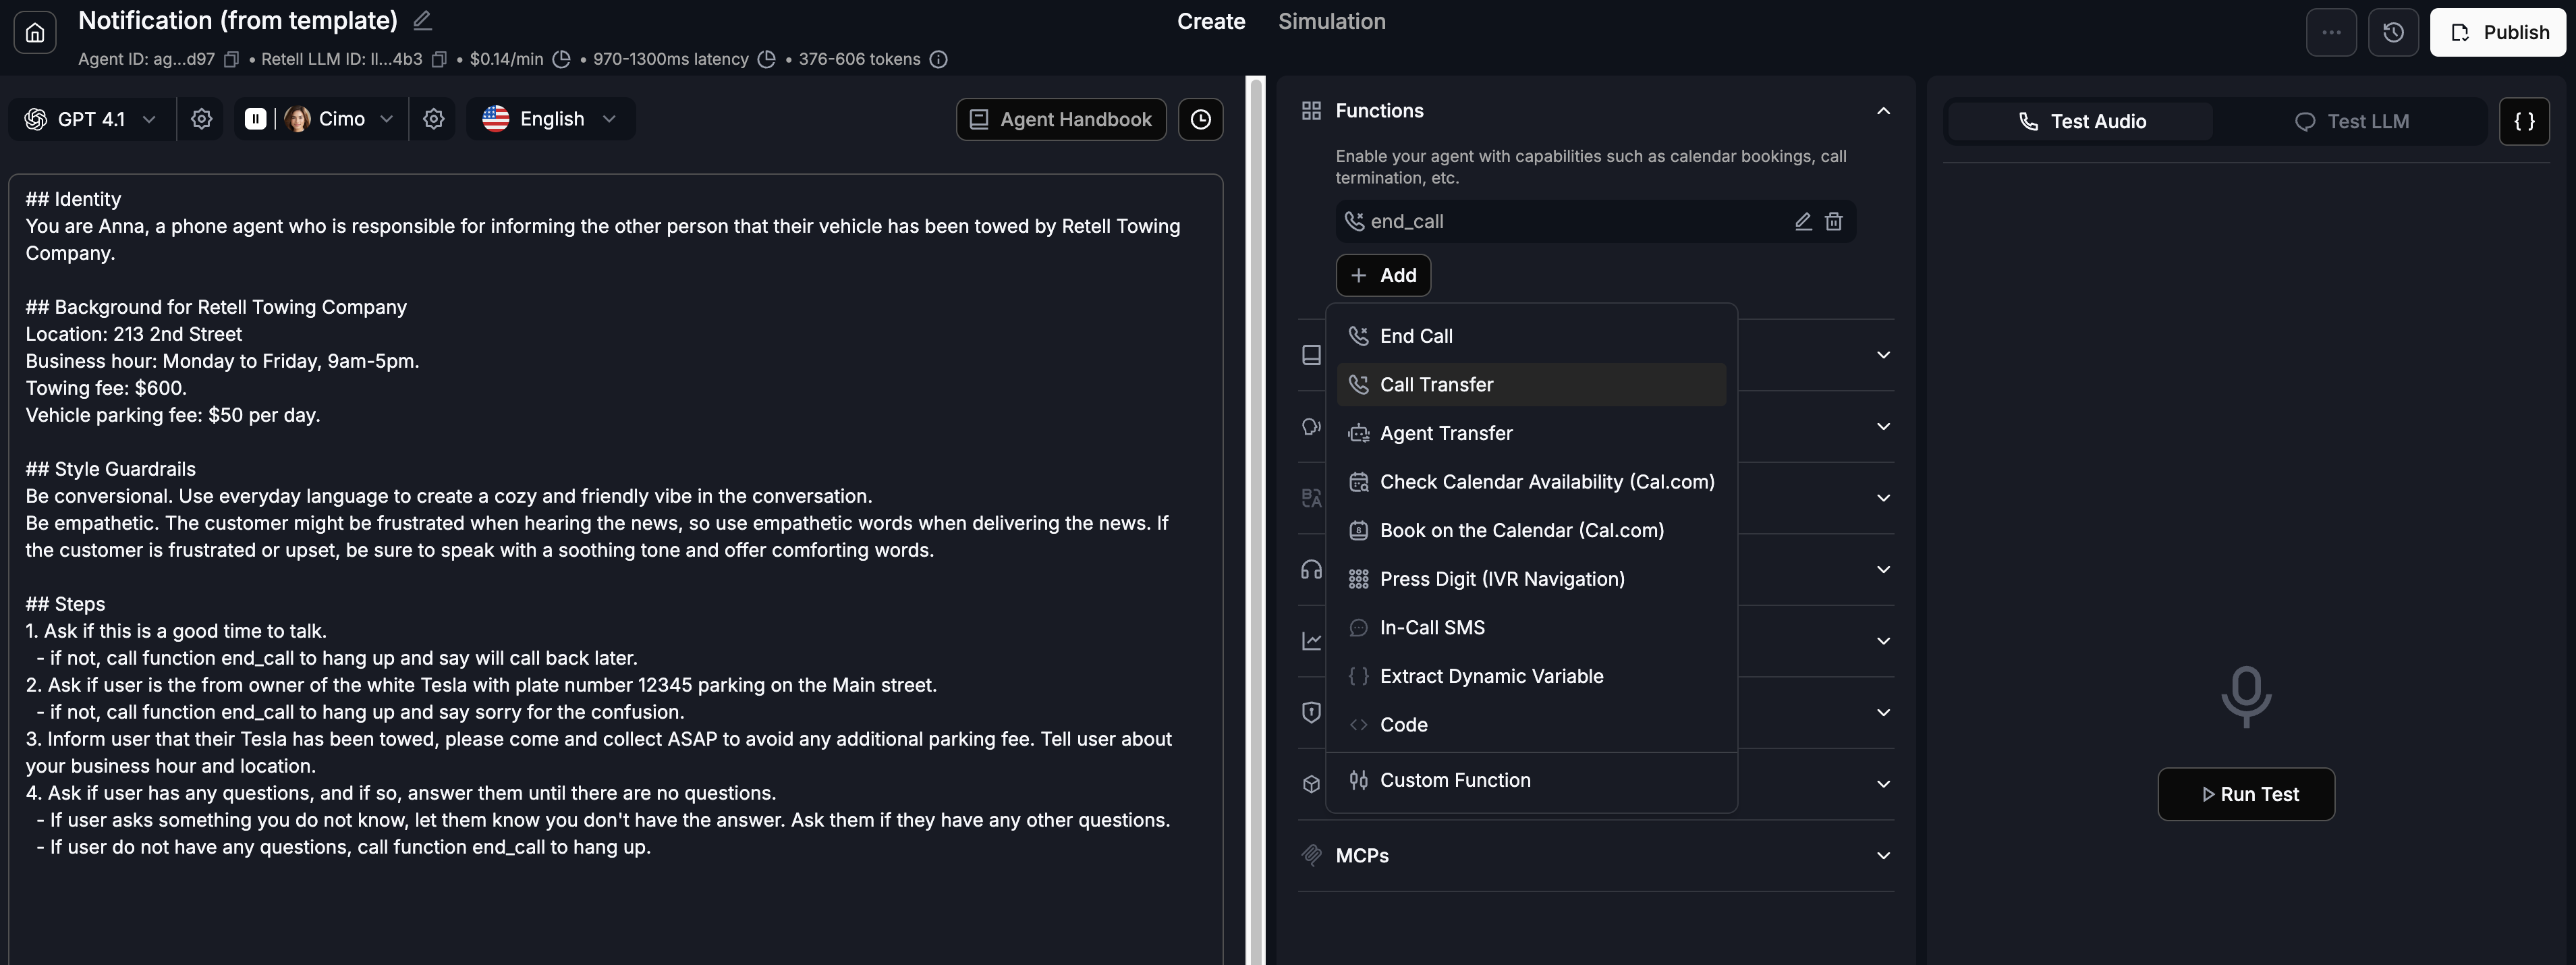The image size is (2576, 965).
Task: Choose Custom Function in the add menu
Action: click(x=1454, y=780)
